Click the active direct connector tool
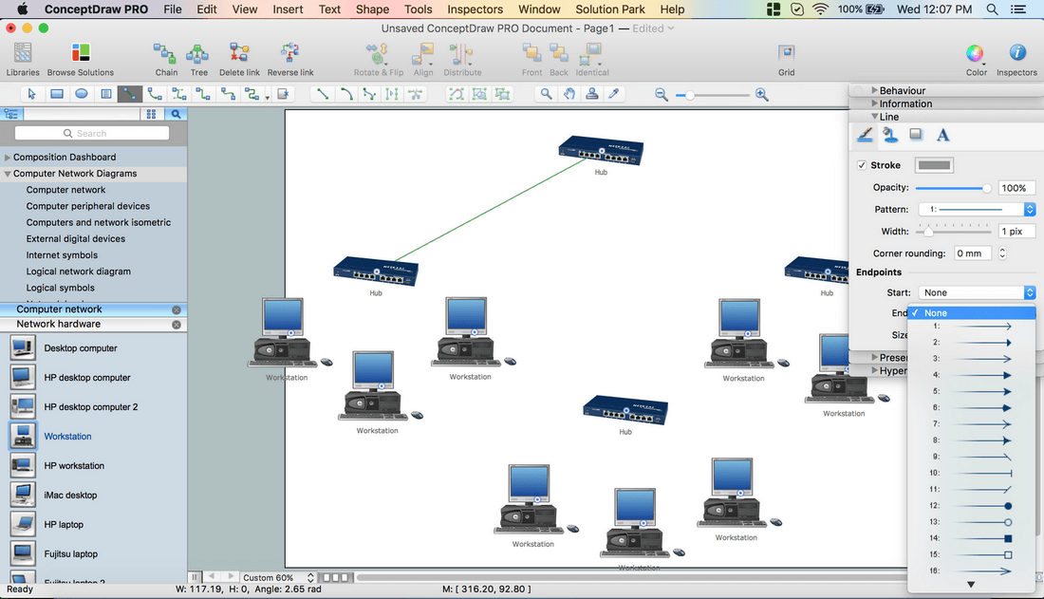The image size is (1044, 599). pos(130,94)
